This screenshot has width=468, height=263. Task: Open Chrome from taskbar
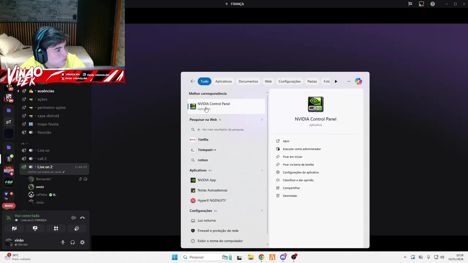261,257
